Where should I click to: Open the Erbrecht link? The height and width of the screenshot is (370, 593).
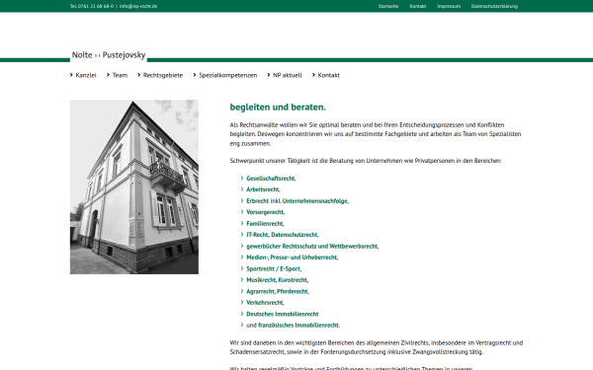258,201
